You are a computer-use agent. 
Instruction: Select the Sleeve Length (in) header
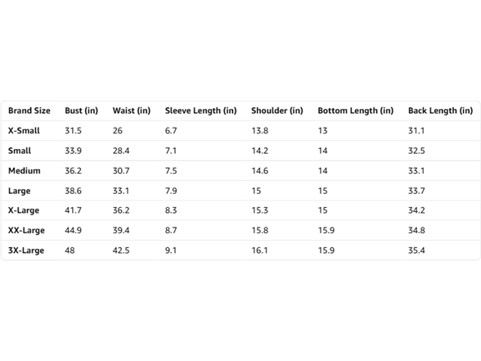(200, 111)
